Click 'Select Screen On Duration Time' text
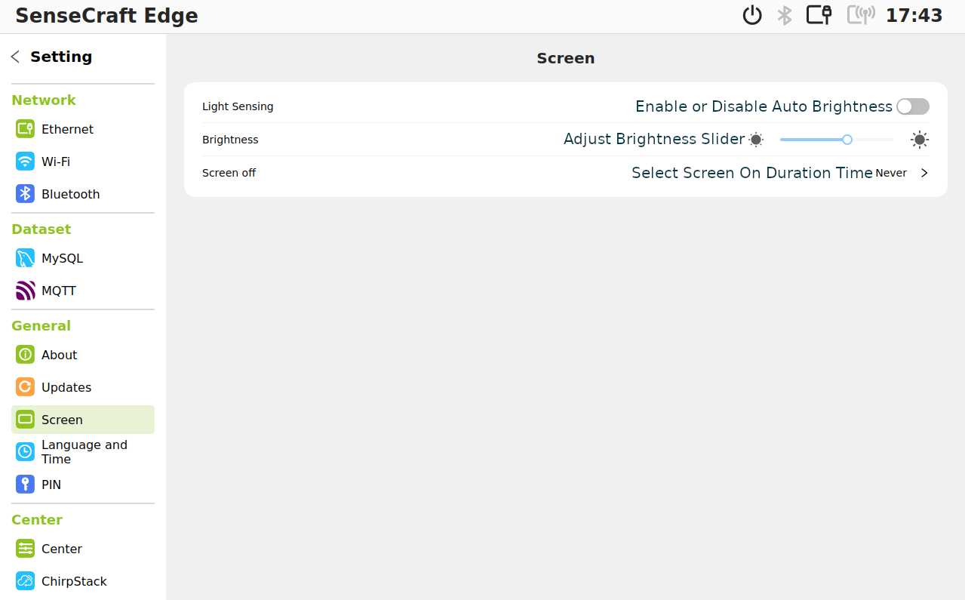 click(752, 173)
